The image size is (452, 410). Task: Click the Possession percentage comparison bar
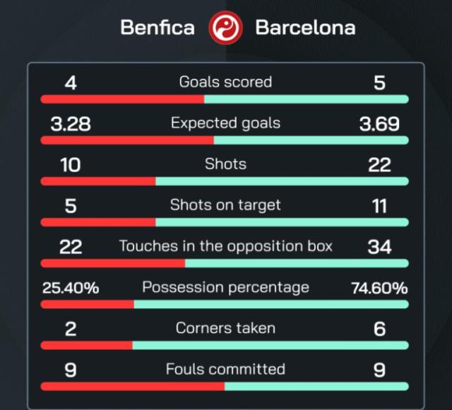coord(225,304)
